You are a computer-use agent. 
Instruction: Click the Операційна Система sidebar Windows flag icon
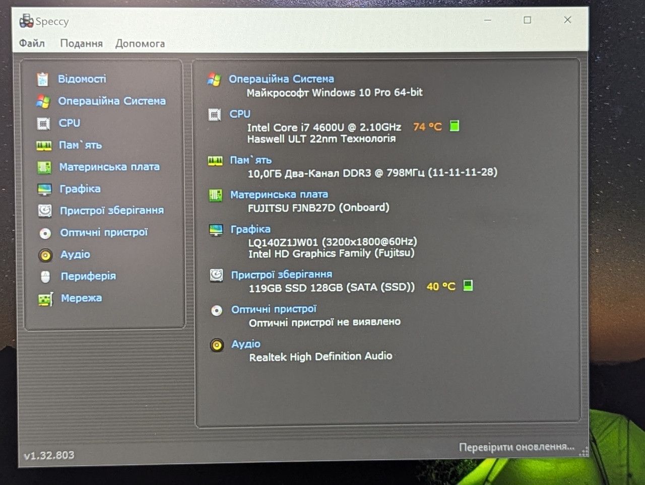coord(43,101)
